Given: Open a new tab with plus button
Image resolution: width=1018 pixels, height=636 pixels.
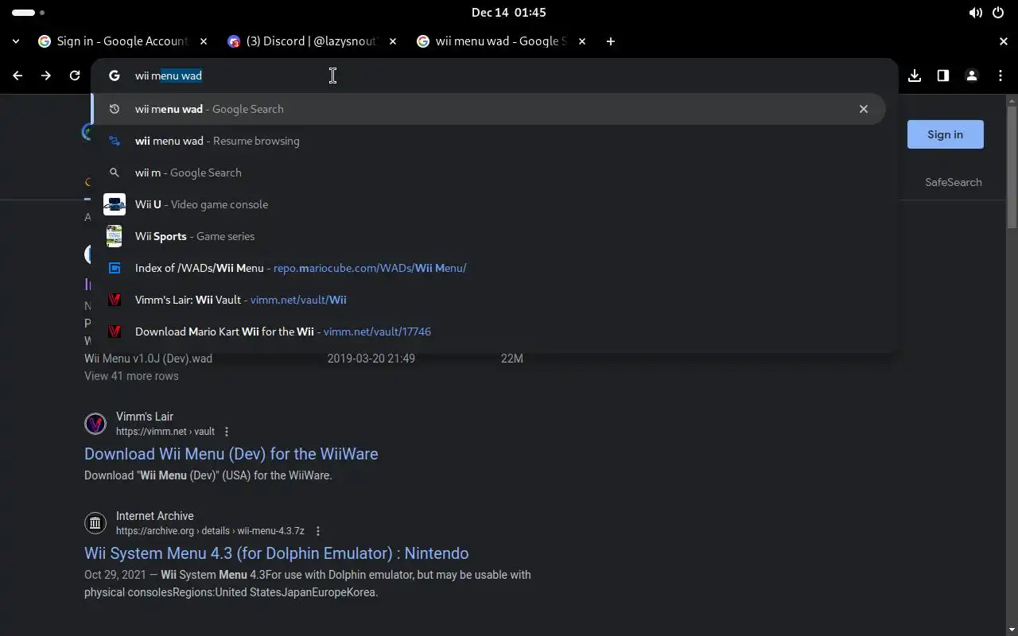Looking at the screenshot, I should [610, 41].
